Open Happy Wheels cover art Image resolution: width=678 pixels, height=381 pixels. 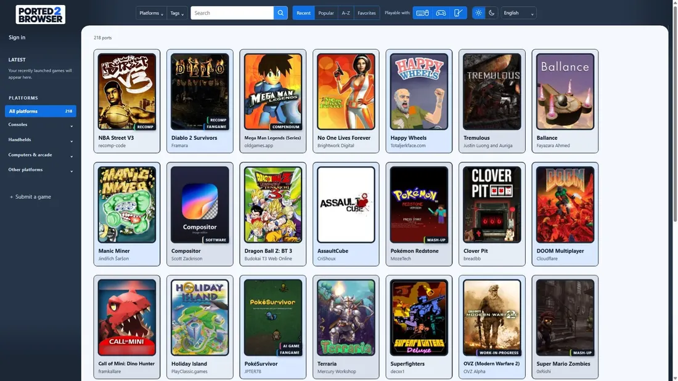(x=419, y=92)
